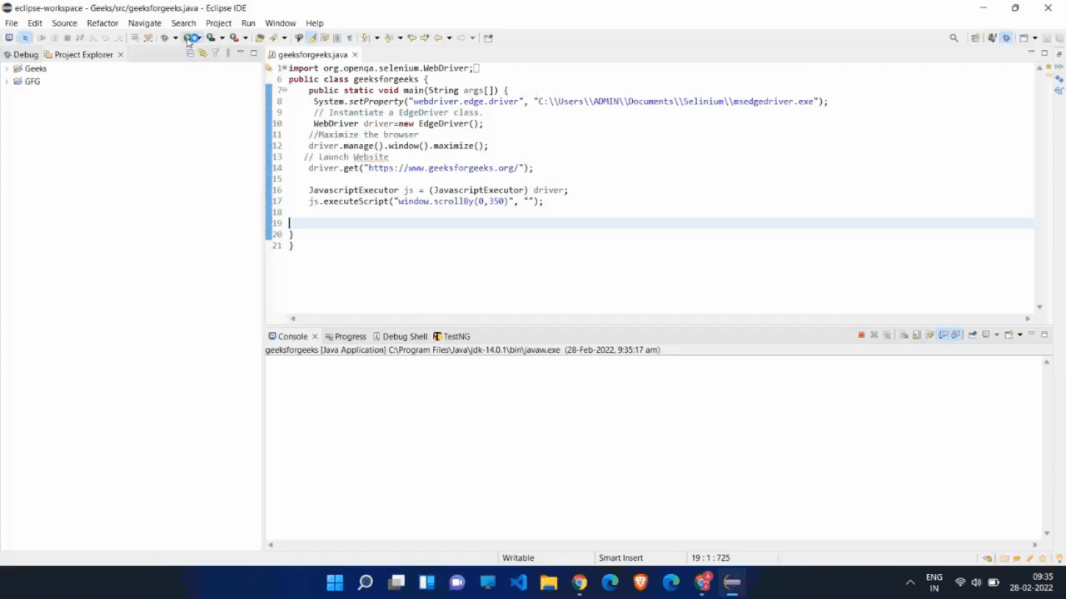This screenshot has width=1066, height=599.
Task: Open Chrome from the taskbar
Action: 580,582
